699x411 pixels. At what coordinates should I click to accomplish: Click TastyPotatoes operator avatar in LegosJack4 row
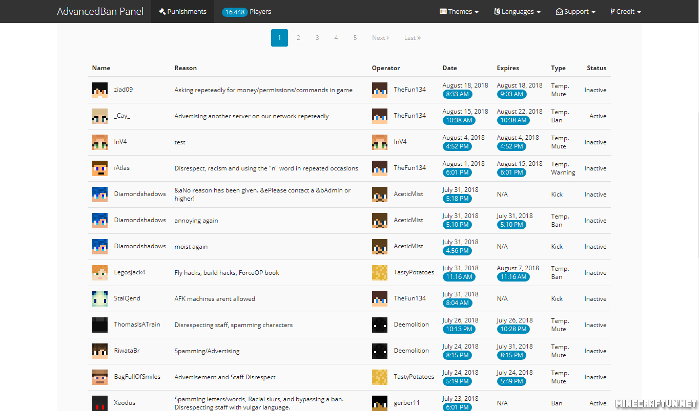[x=380, y=273]
